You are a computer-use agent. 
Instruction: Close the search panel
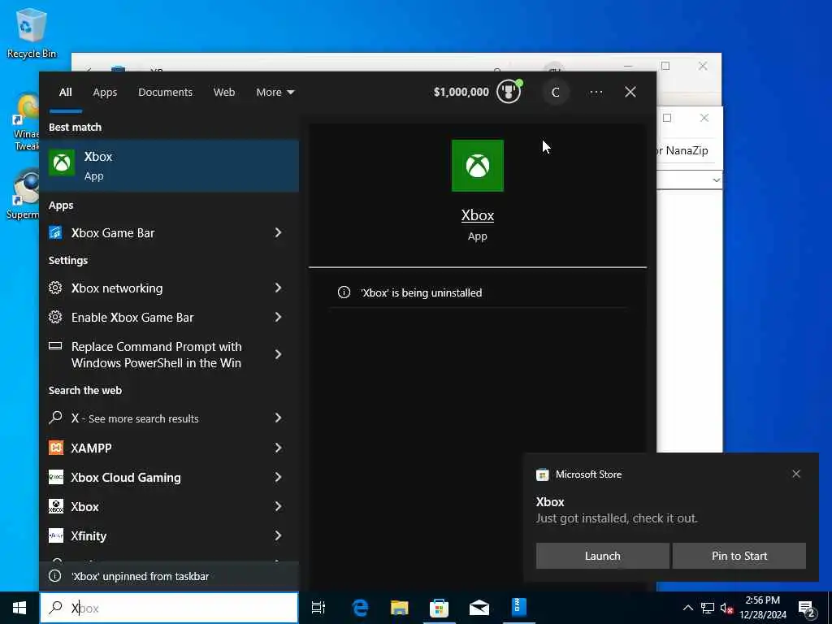(x=630, y=93)
